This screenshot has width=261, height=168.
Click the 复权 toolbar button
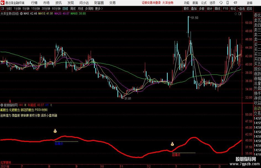point(186,9)
